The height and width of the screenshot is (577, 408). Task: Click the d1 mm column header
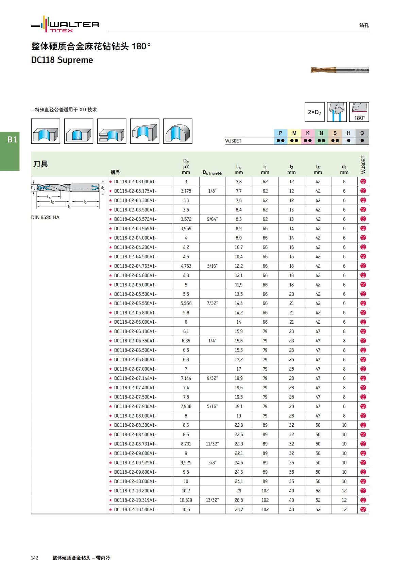pos(344,169)
